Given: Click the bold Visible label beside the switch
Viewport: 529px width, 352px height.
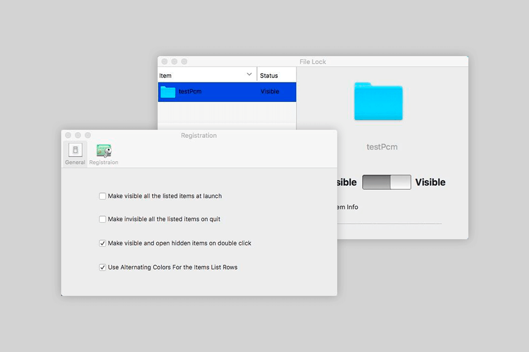Looking at the screenshot, I should tap(430, 182).
